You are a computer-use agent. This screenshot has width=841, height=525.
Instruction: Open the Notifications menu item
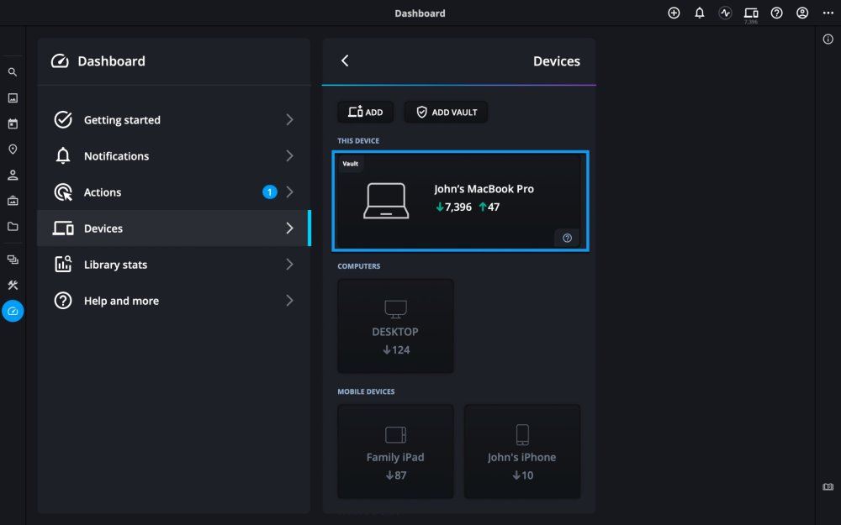click(x=174, y=156)
